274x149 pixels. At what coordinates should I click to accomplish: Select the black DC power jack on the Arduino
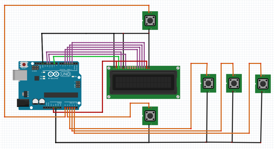23,103
